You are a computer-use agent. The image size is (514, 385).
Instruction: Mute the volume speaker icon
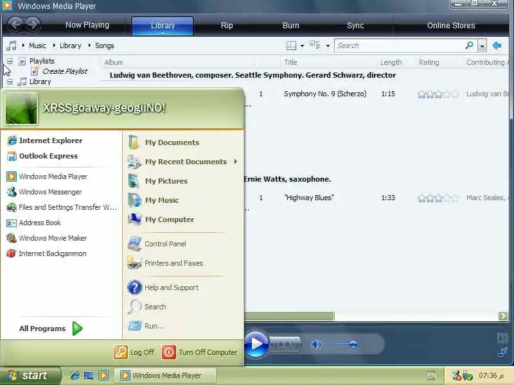coord(316,344)
